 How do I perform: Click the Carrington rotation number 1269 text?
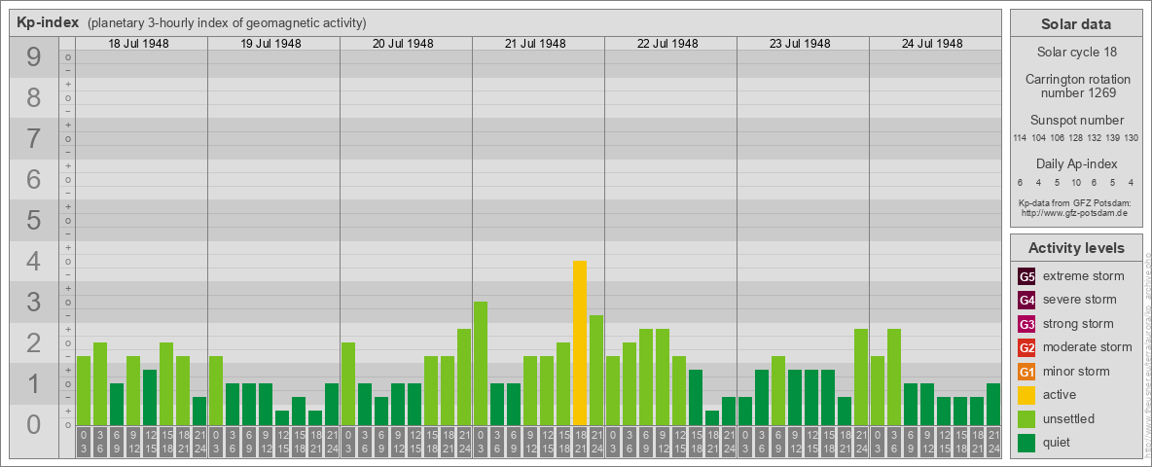(x=1076, y=86)
